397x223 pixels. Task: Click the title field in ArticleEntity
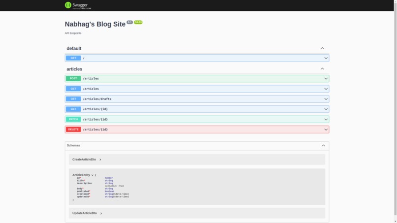point(81,181)
